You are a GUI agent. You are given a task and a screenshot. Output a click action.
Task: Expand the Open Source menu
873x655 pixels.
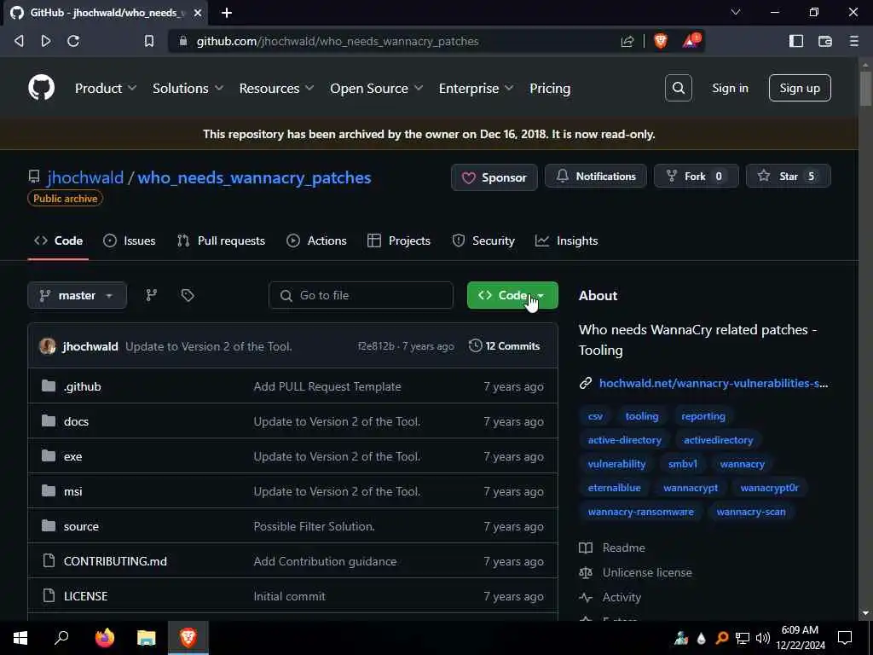click(x=376, y=88)
